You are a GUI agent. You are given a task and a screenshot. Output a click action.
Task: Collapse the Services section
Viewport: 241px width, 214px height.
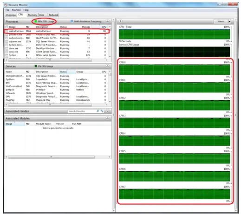[107, 66]
